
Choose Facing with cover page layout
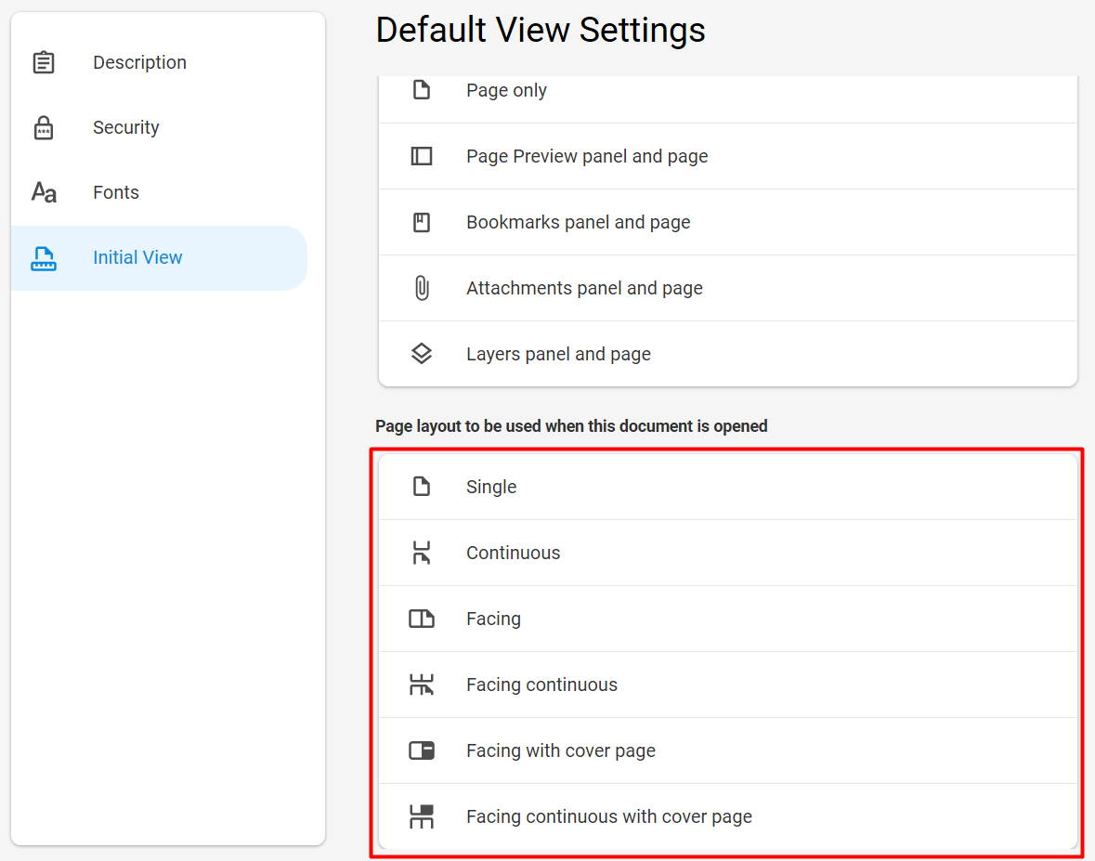click(727, 750)
